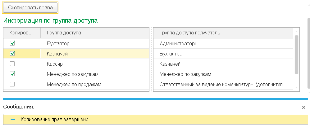Click Группа доступа получатель column header
Image resolution: width=310 pixels, height=132 pixels.
pyautogui.click(x=190, y=33)
